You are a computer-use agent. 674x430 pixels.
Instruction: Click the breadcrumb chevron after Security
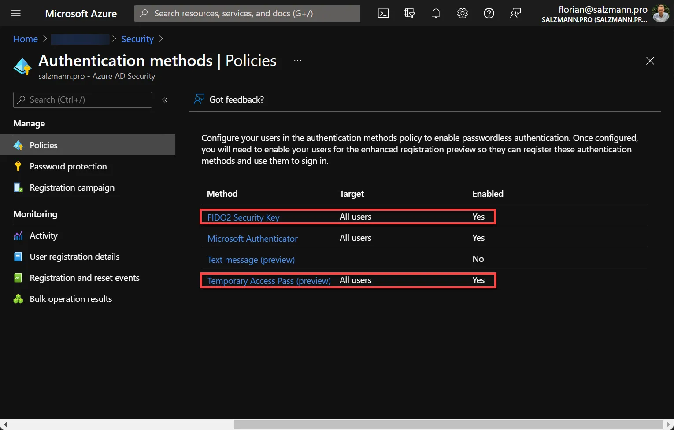tap(161, 39)
